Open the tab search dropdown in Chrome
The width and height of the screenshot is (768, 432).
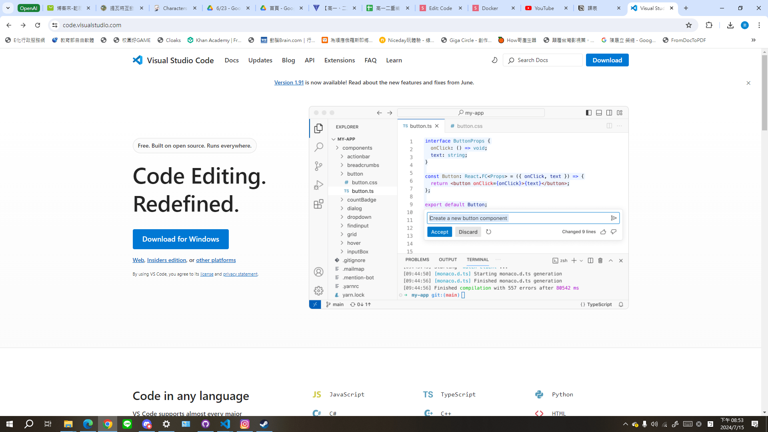click(8, 8)
